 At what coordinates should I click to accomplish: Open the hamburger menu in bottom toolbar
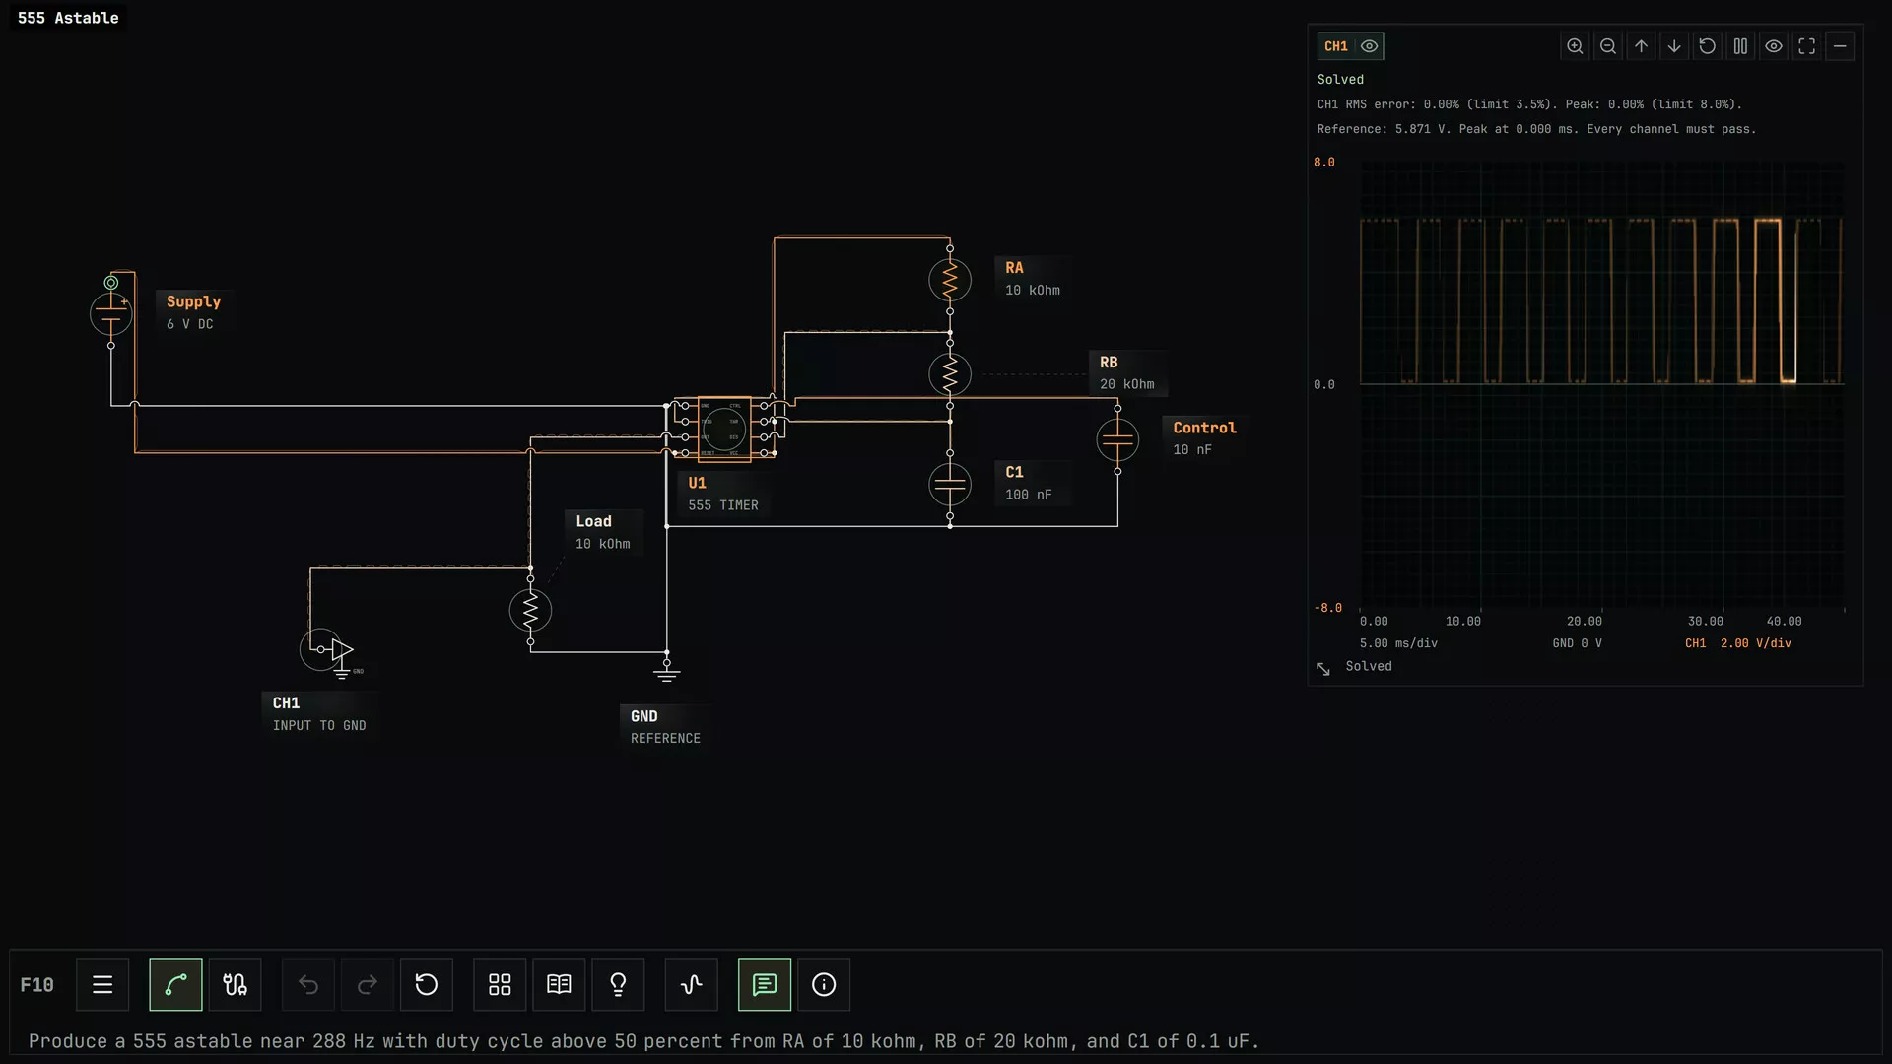click(102, 984)
